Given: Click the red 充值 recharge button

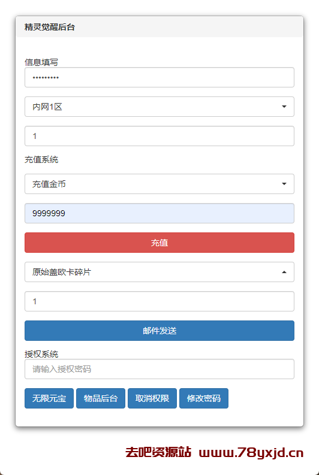Looking at the screenshot, I should click(x=159, y=243).
